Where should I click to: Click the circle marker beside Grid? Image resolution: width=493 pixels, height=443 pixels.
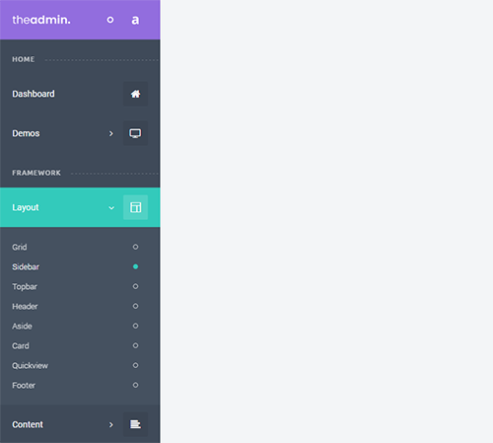[135, 247]
